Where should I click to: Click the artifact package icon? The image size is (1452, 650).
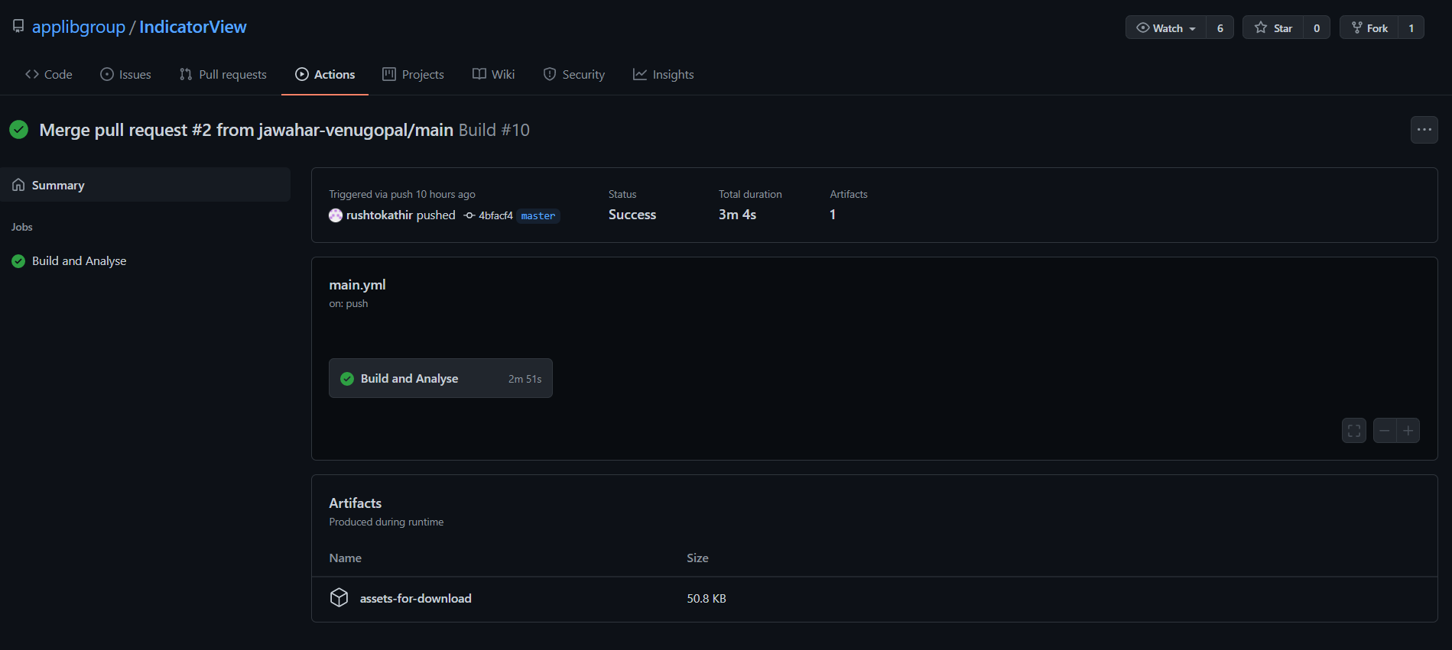pyautogui.click(x=339, y=597)
